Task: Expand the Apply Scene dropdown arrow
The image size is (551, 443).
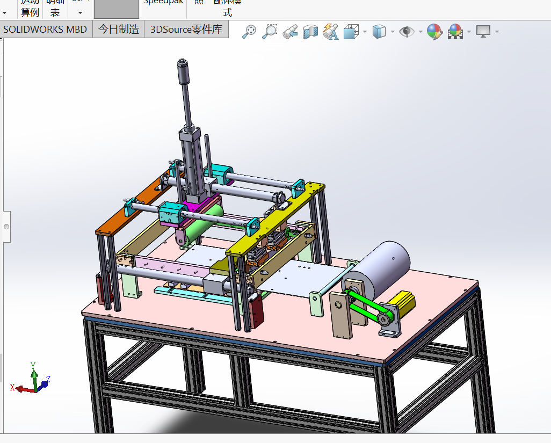Action: pyautogui.click(x=469, y=32)
